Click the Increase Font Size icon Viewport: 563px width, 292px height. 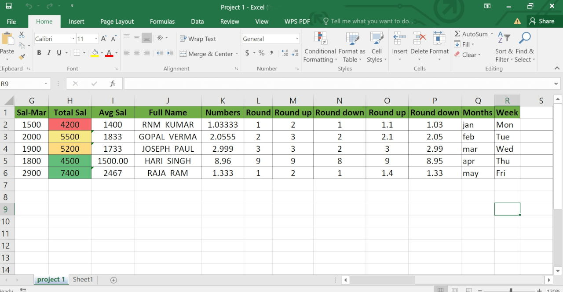pyautogui.click(x=104, y=39)
